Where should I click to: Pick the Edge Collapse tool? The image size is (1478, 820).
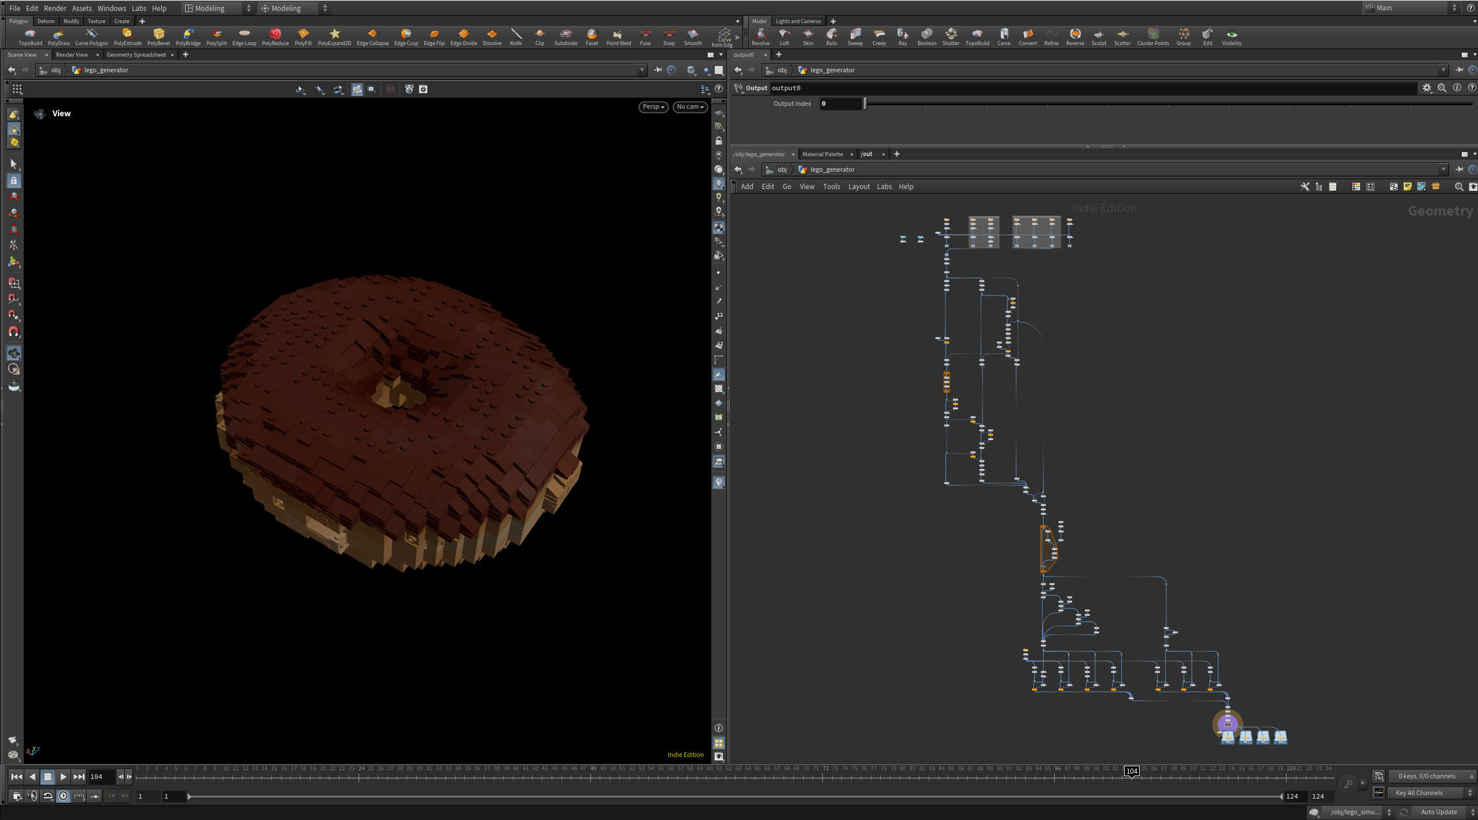[x=372, y=37]
